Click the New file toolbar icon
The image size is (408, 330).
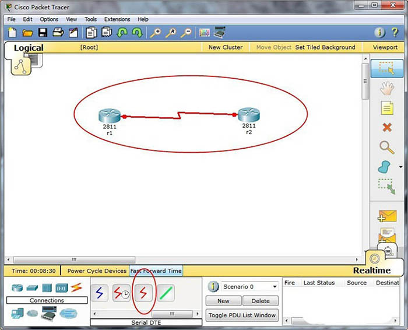coord(12,33)
